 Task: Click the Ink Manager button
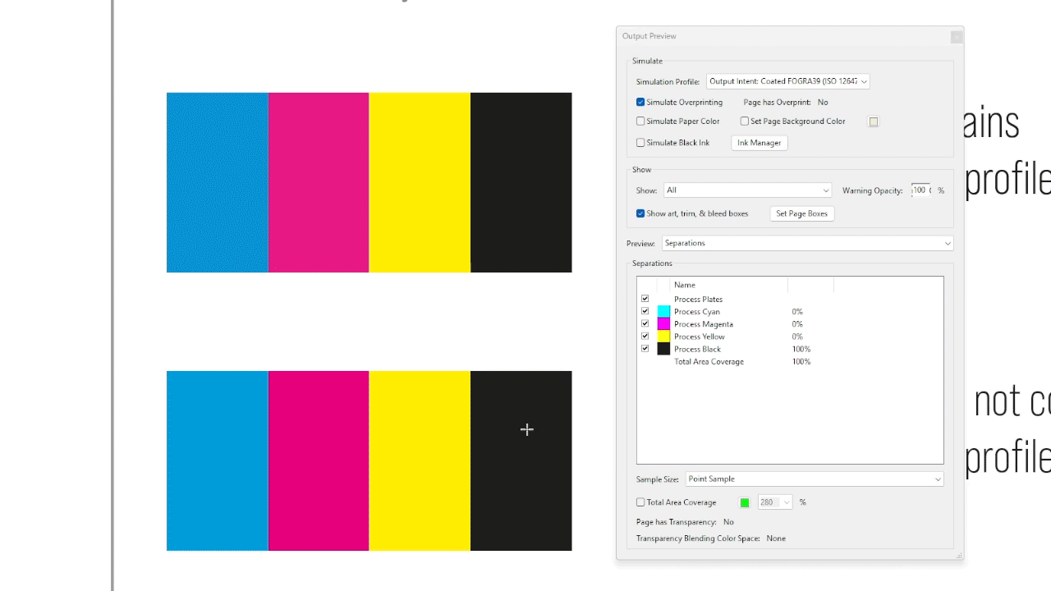pos(758,142)
